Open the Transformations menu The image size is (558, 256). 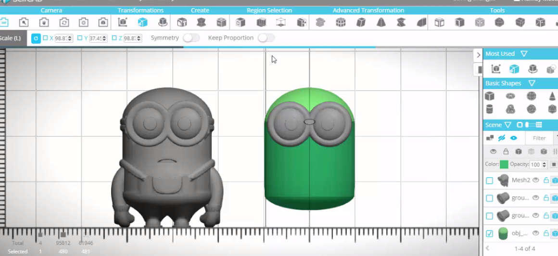pos(140,10)
